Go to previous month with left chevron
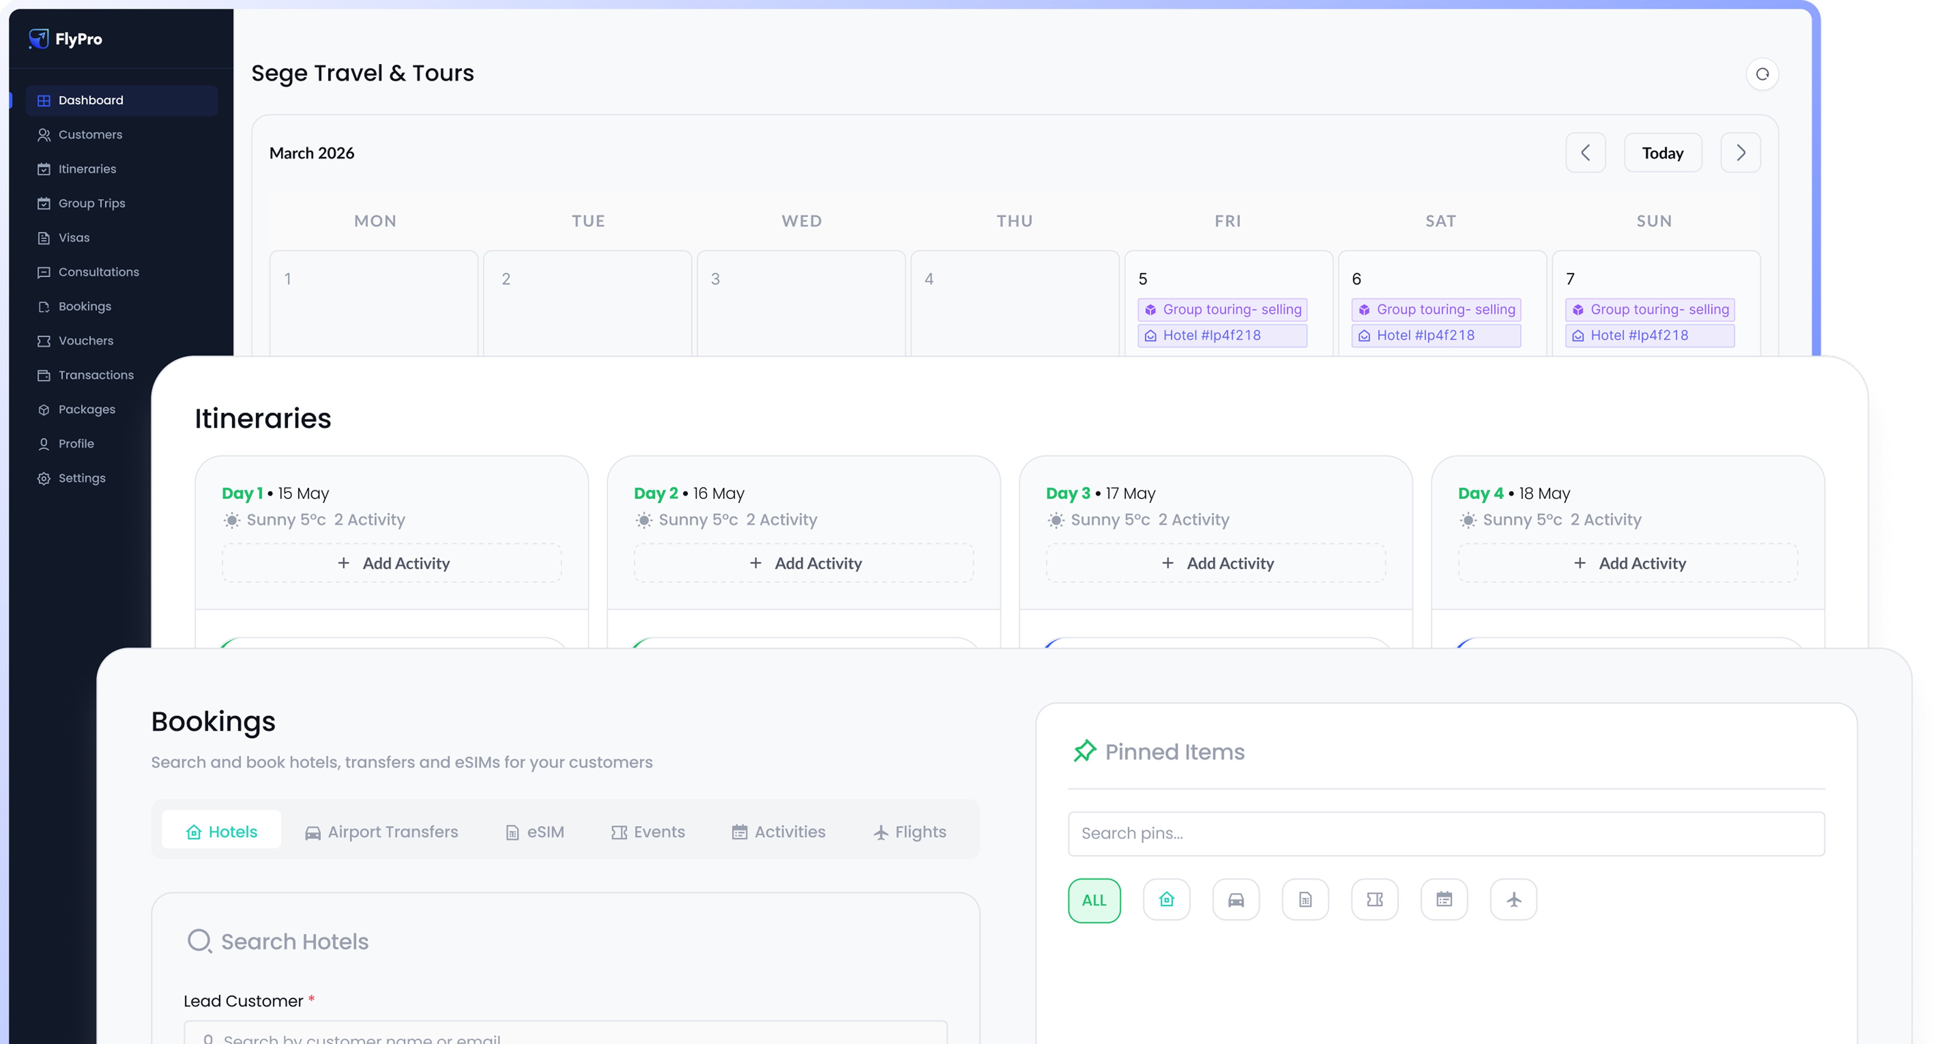This screenshot has width=1946, height=1044. (x=1586, y=153)
